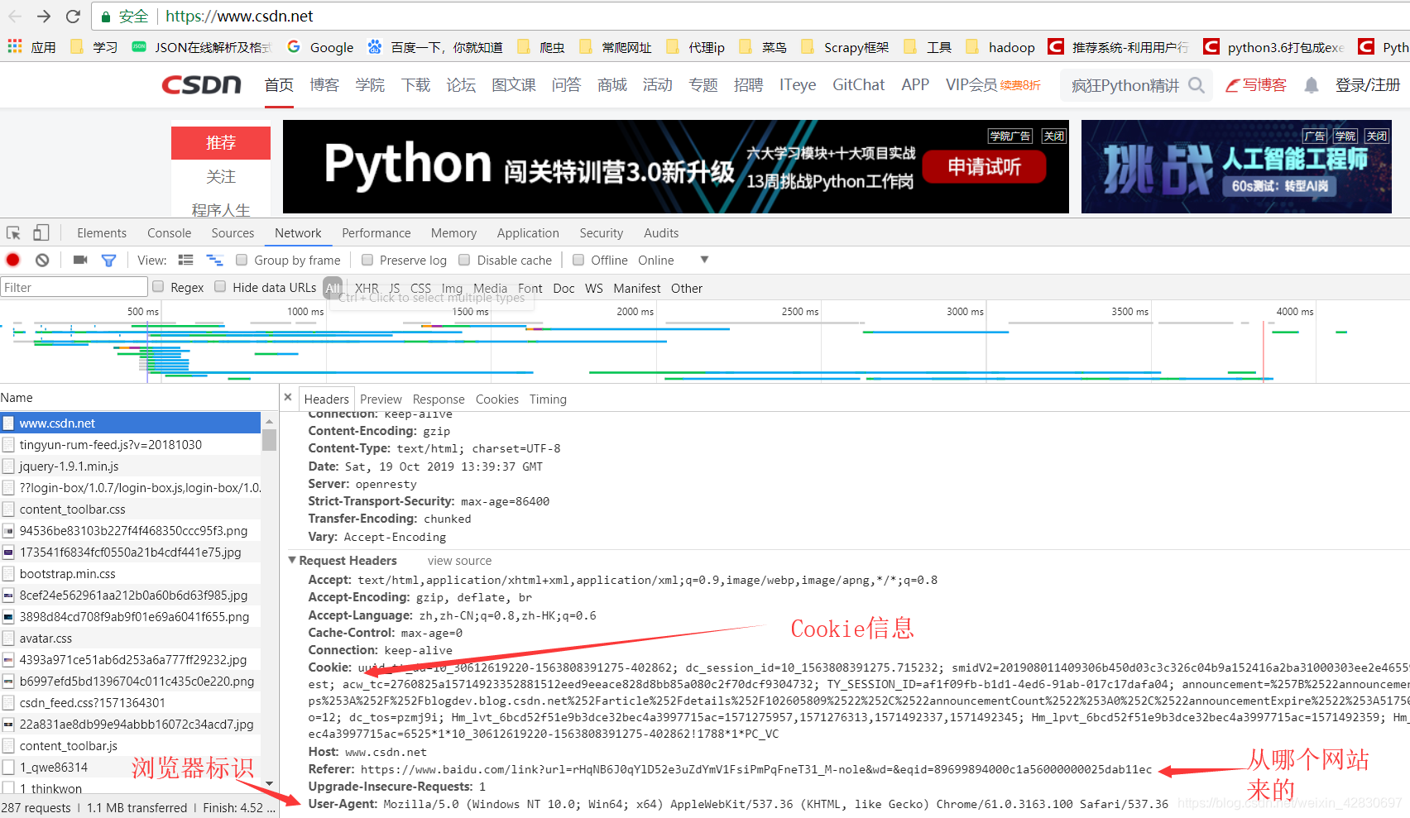
Task: Filter requests by Img type
Action: pos(452,288)
